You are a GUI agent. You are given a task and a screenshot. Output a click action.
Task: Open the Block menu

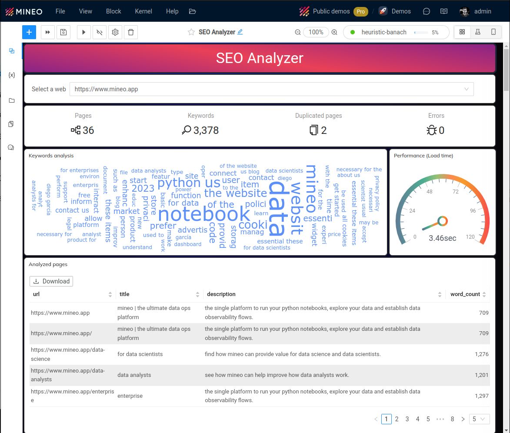point(113,11)
